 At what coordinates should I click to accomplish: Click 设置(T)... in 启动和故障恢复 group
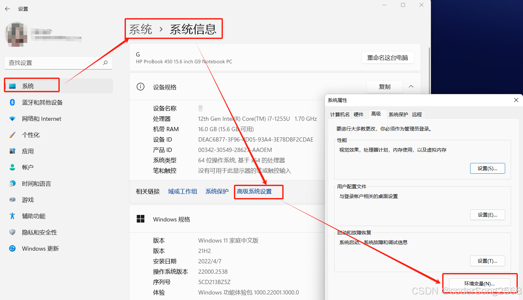tap(487, 261)
